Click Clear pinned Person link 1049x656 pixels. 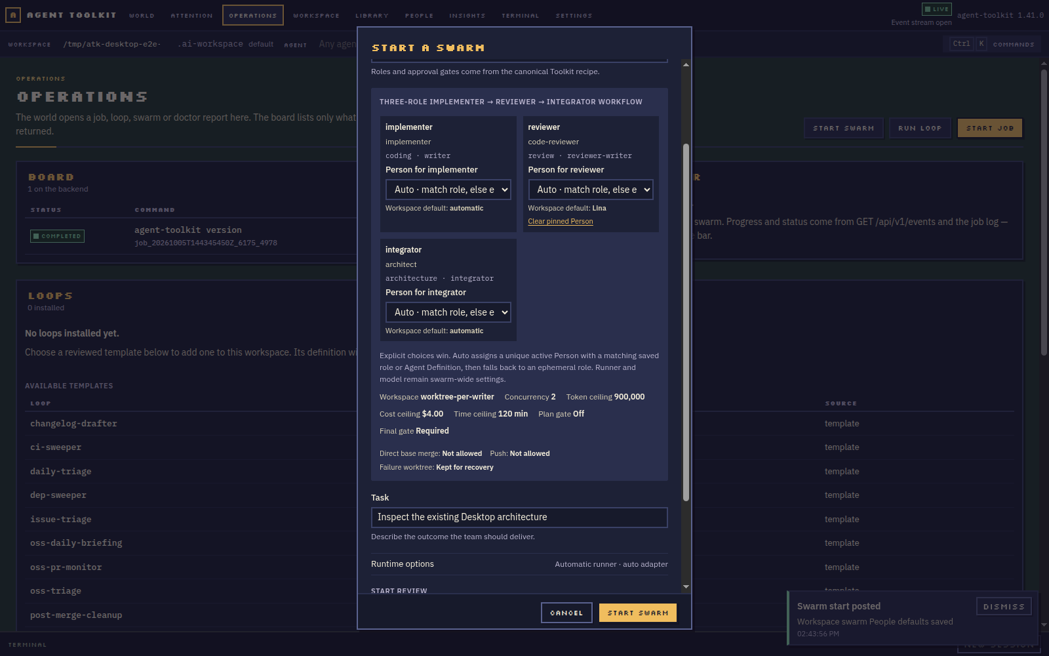561,222
